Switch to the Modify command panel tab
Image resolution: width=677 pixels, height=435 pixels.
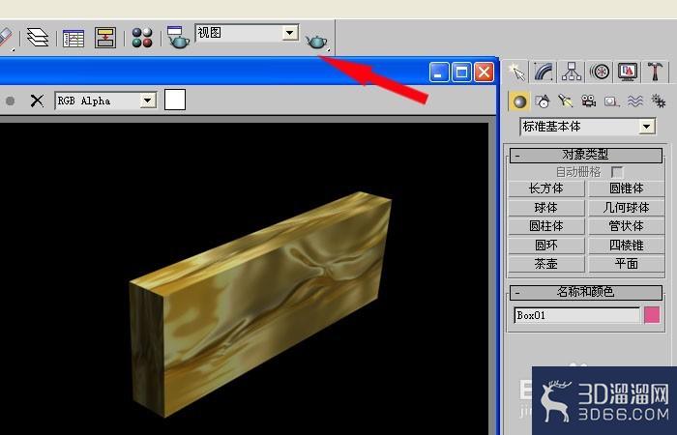[544, 72]
